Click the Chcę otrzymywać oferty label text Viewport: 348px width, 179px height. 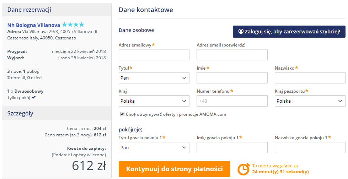176,114
